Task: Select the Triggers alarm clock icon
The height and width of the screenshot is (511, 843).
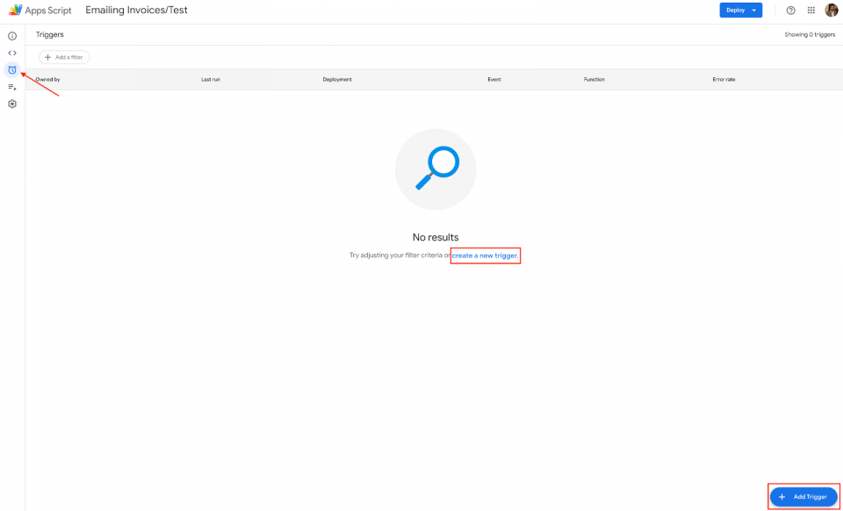Action: (11, 69)
